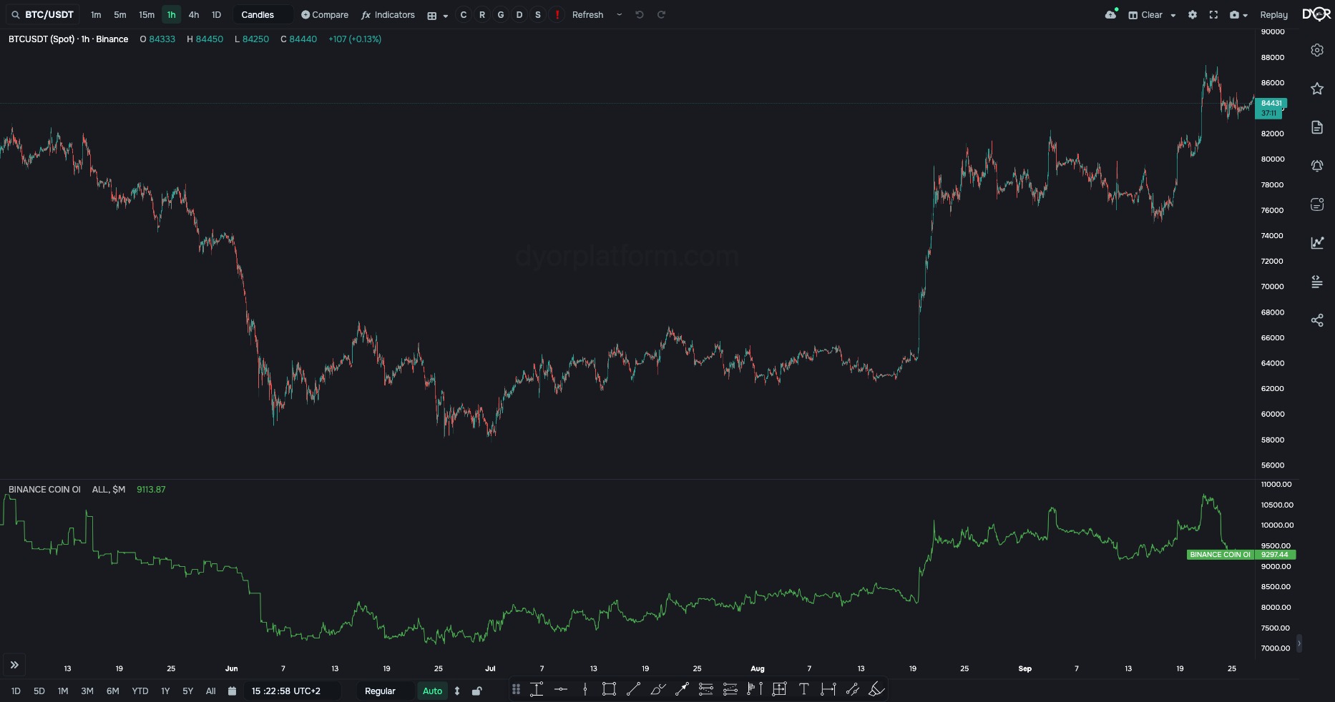This screenshot has height=702, width=1335.
Task: Open the favorites star in right sidebar
Action: coord(1316,89)
